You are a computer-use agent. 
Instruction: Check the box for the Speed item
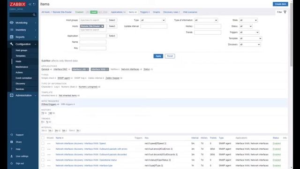(x=43, y=143)
